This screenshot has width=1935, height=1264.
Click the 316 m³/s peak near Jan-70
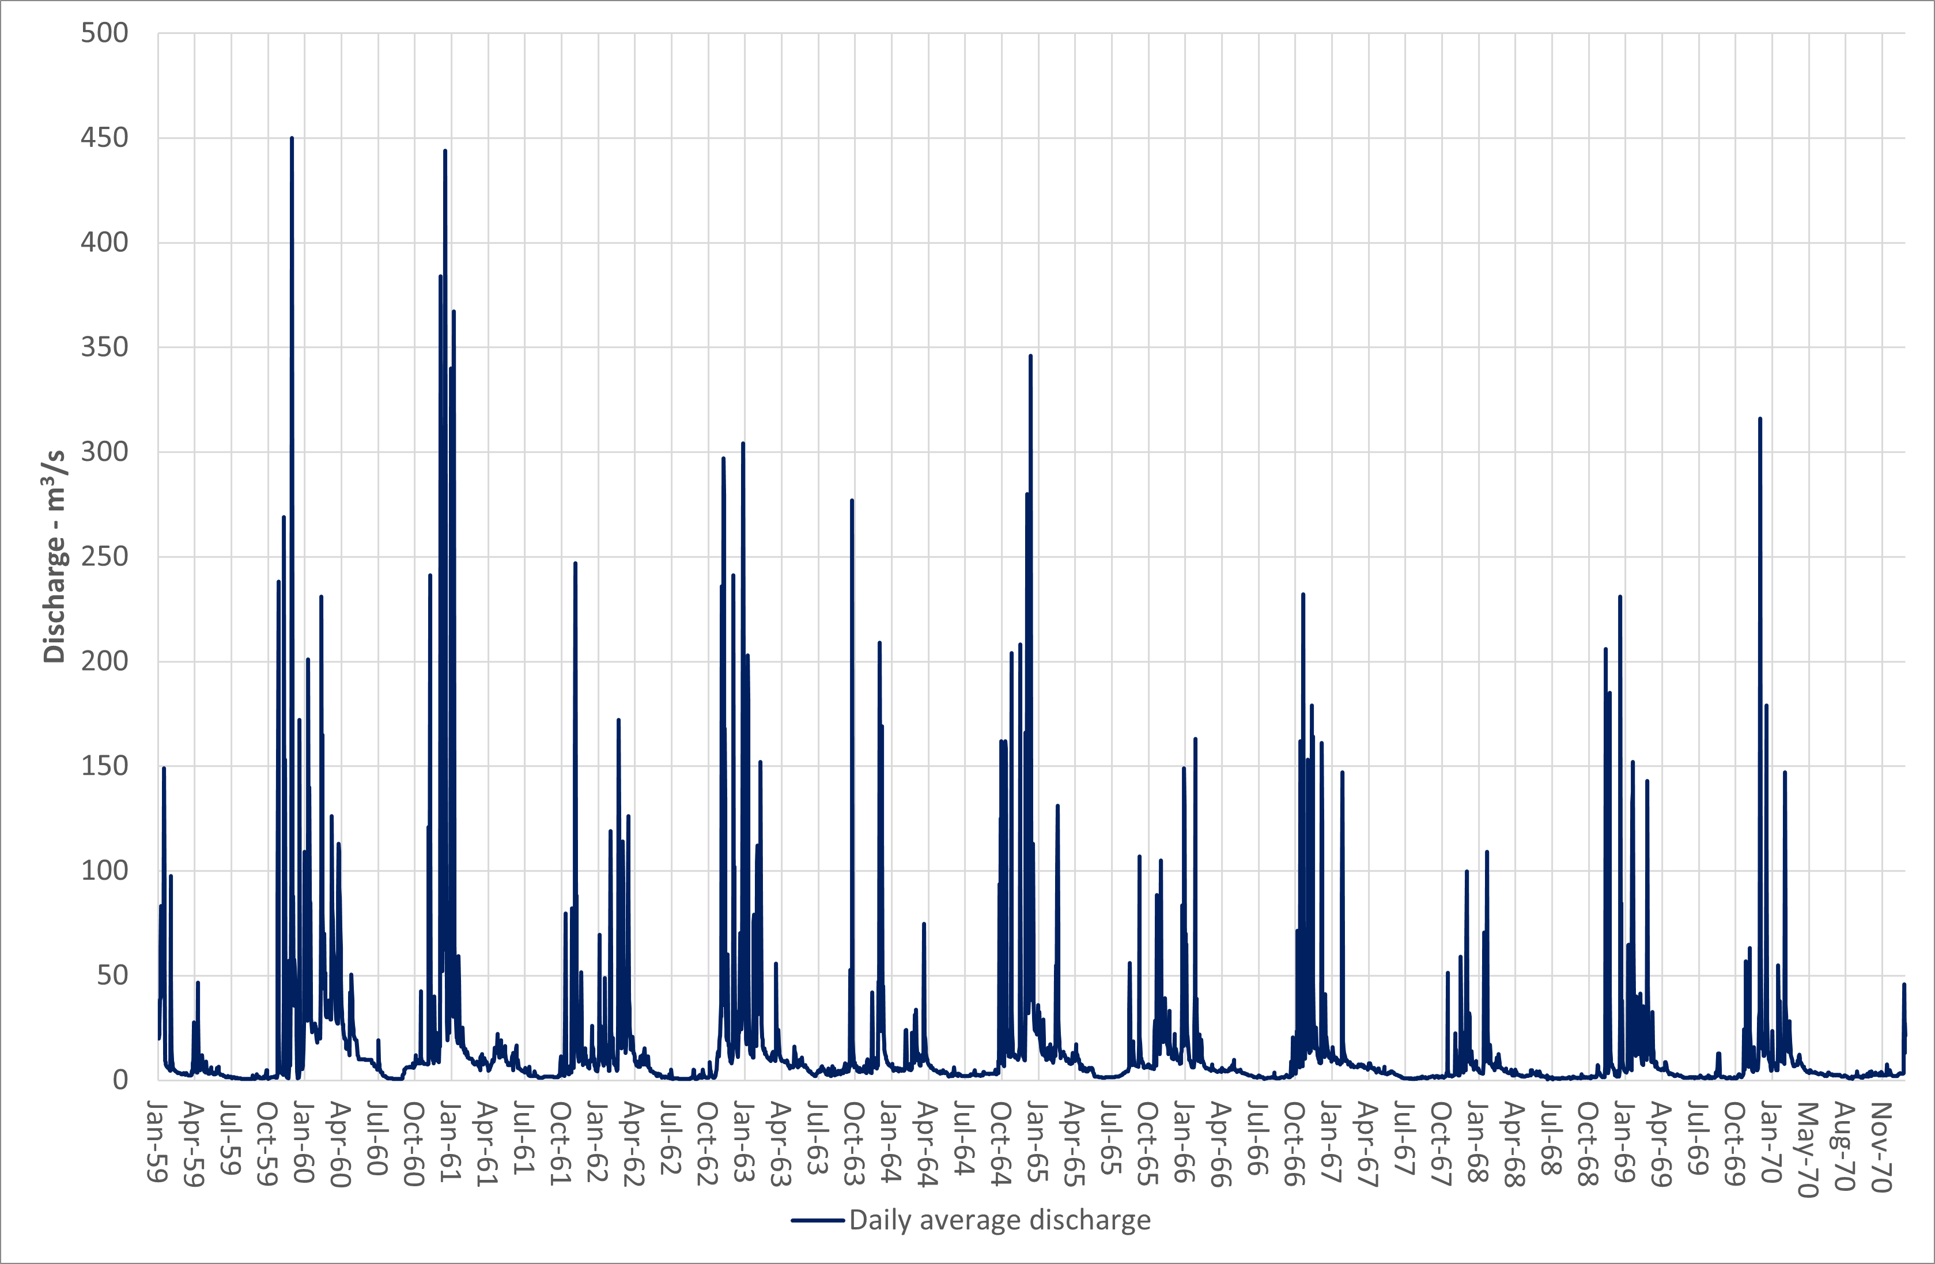(x=1760, y=419)
